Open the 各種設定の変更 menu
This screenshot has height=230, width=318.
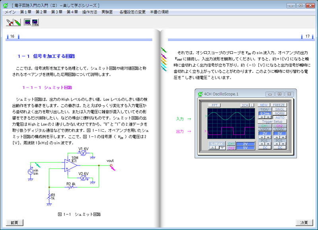[x=132, y=12]
